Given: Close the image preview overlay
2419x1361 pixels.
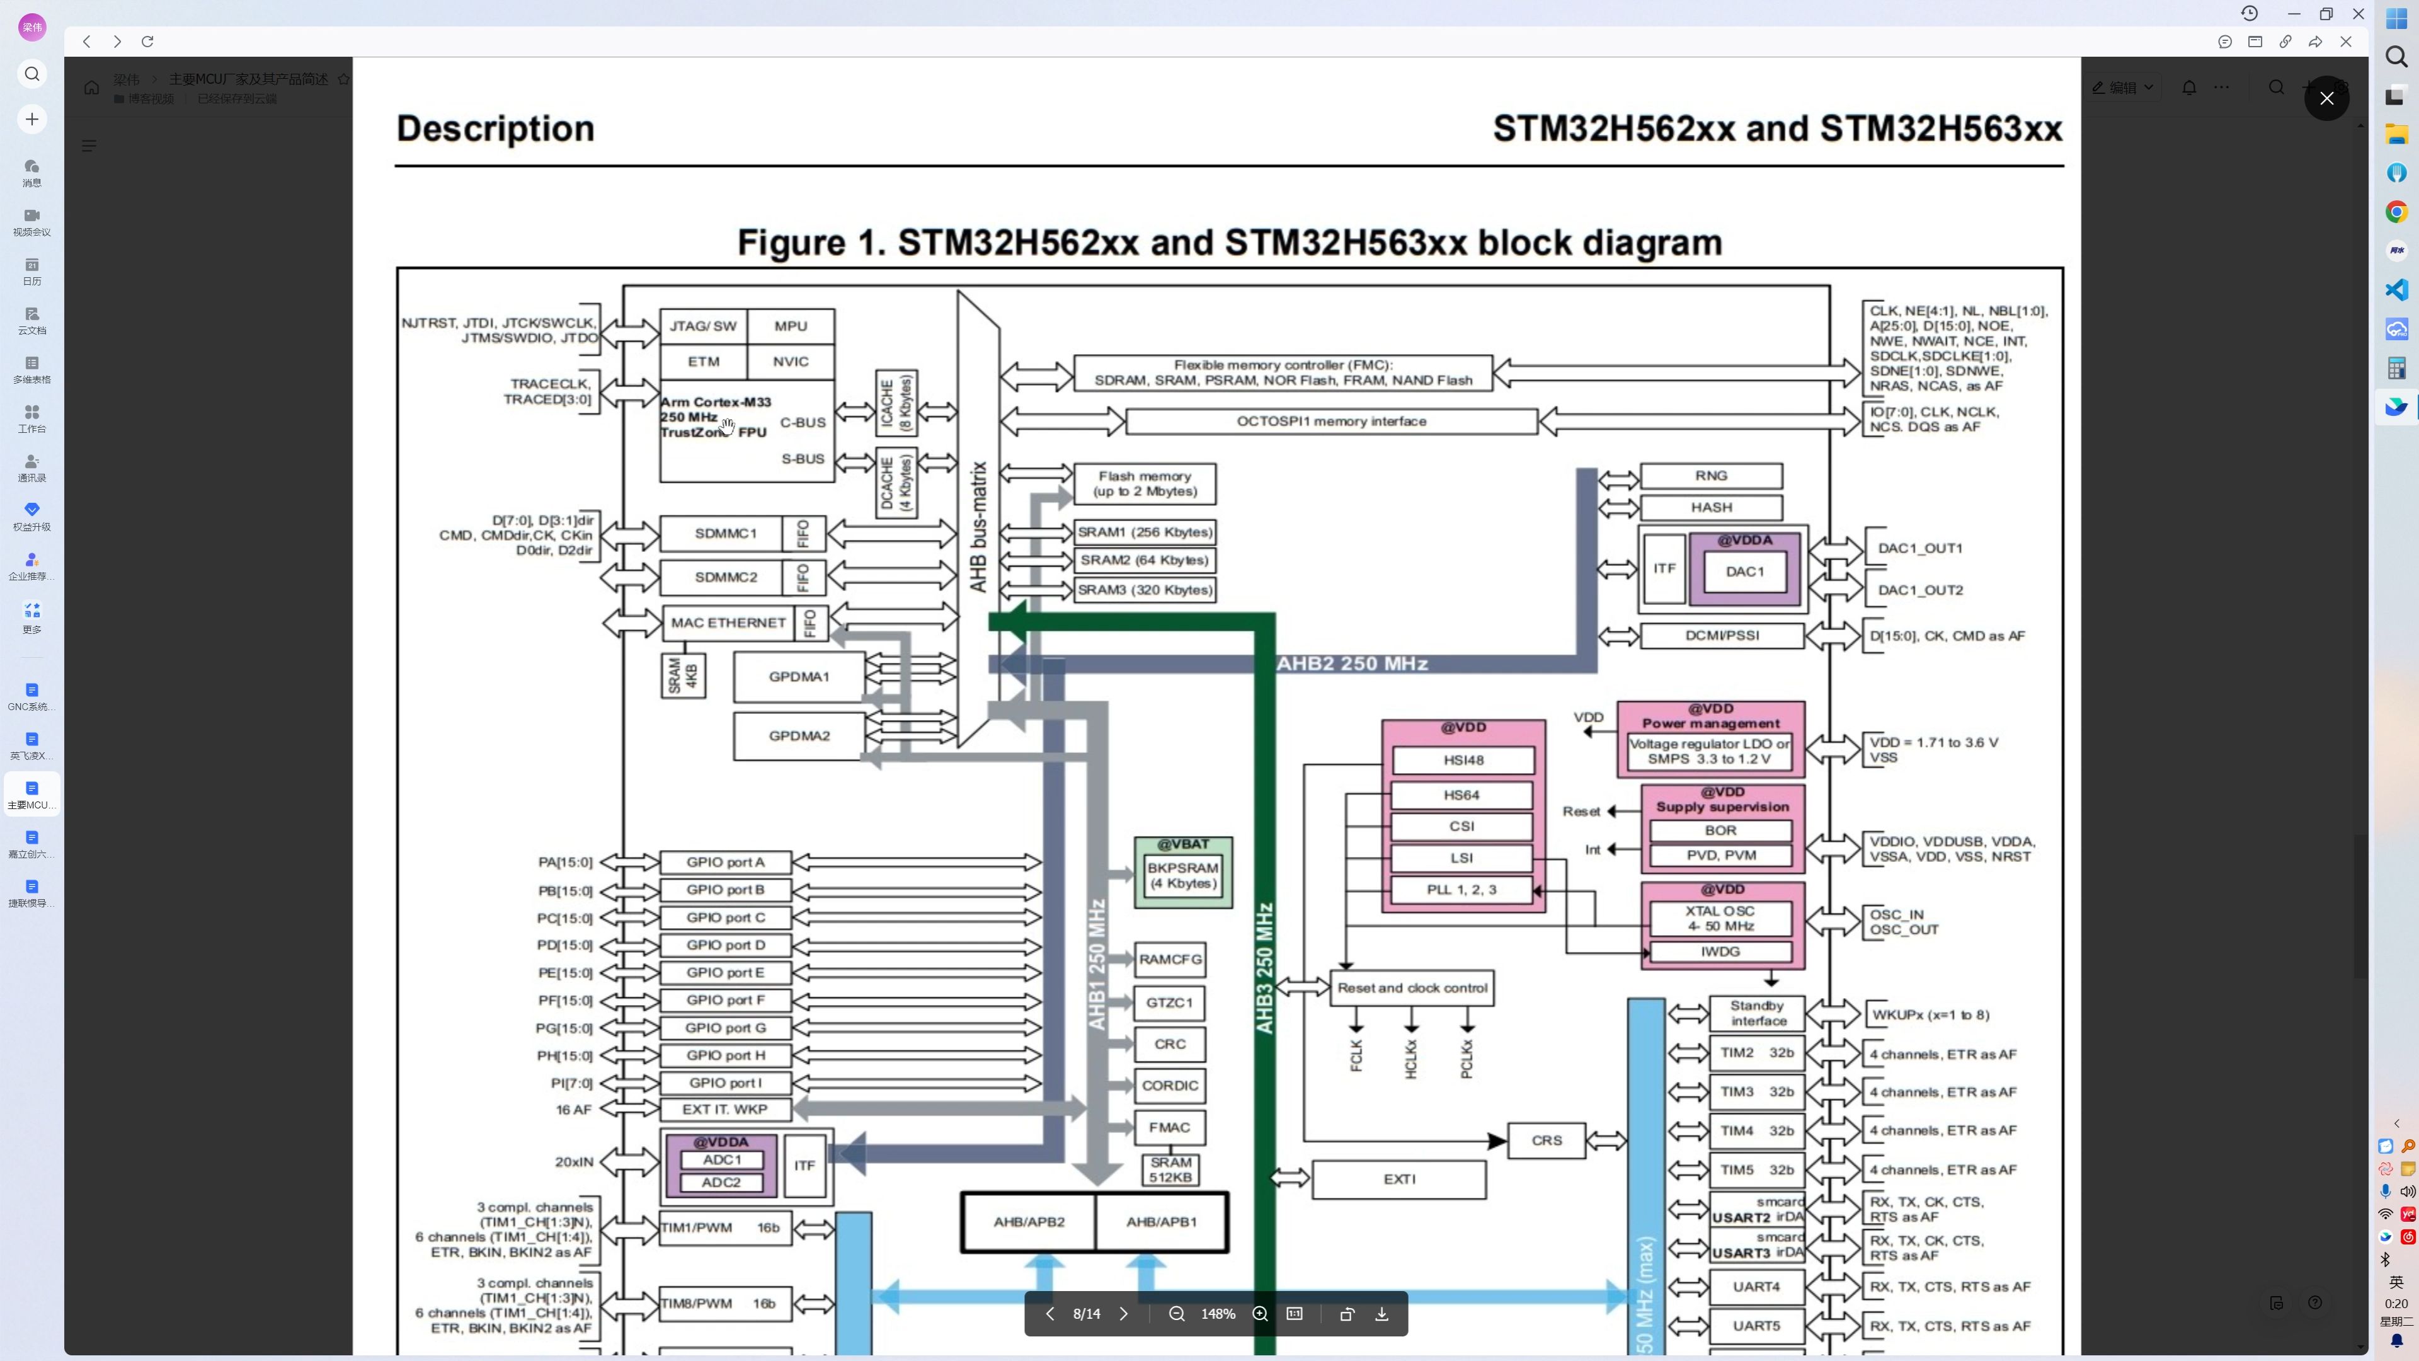Looking at the screenshot, I should pos(2326,99).
